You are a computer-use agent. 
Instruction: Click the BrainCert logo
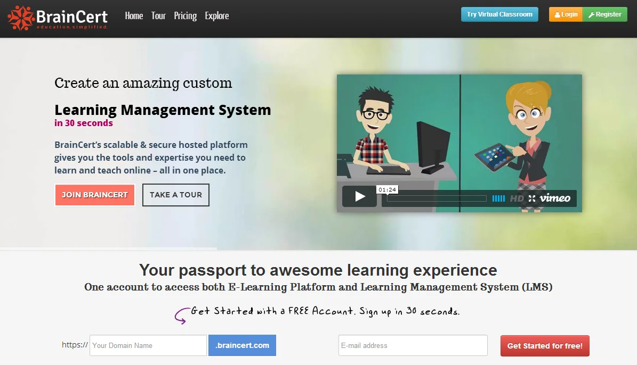pyautogui.click(x=58, y=18)
